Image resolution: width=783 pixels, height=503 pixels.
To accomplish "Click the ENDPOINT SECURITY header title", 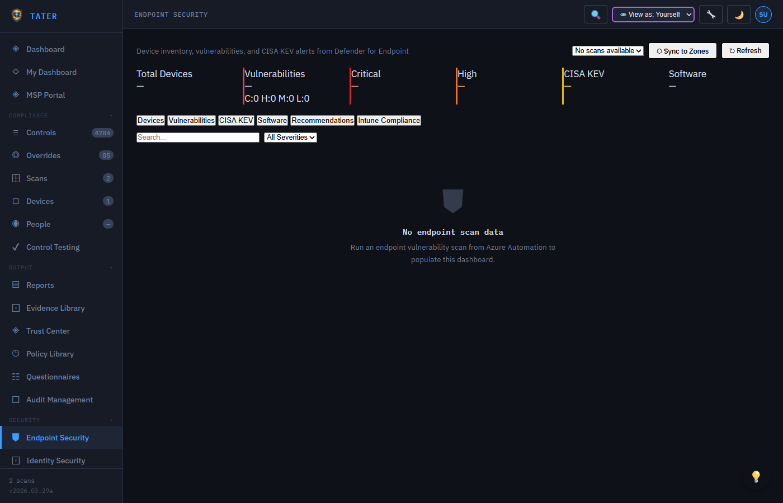I will 171,15.
